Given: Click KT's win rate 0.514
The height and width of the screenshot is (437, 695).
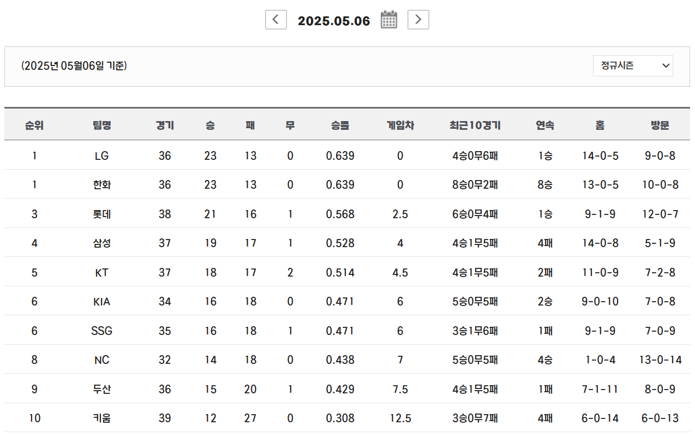Looking at the screenshot, I should coord(340,273).
